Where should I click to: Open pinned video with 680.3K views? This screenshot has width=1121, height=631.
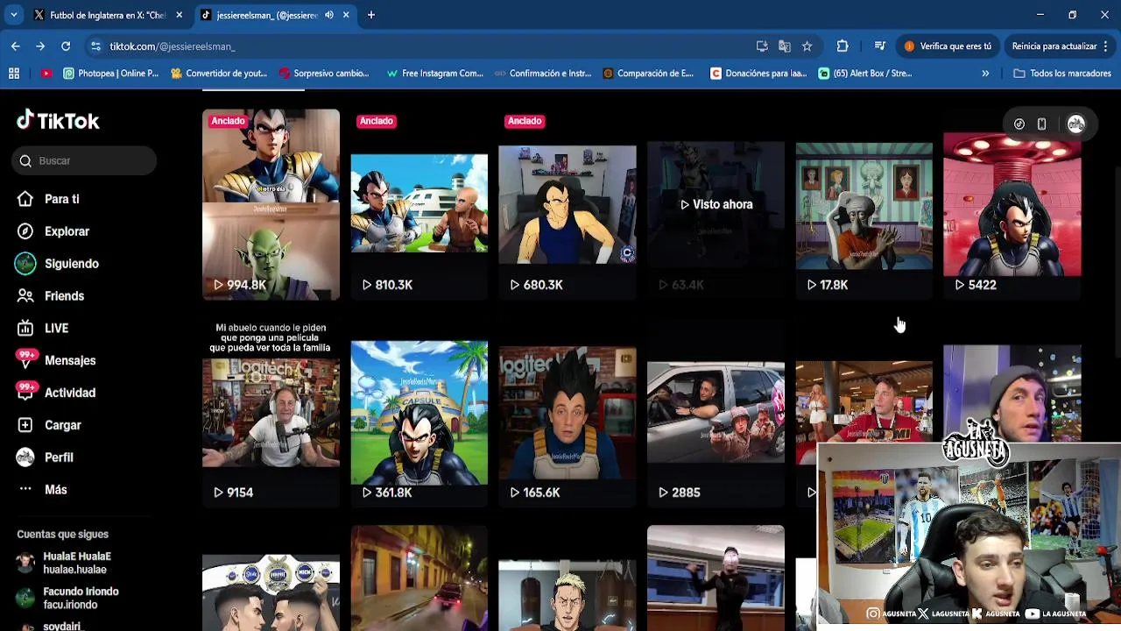(567, 205)
